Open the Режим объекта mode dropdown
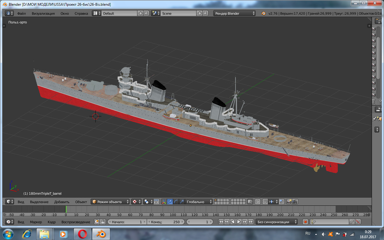Screen dimensions: 384x240 [110, 202]
